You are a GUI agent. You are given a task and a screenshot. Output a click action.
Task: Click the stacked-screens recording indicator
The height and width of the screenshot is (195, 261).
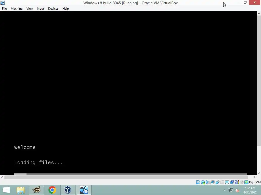pos(232,182)
